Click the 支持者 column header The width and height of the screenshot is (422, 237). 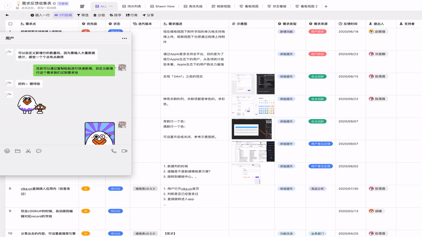point(409,24)
